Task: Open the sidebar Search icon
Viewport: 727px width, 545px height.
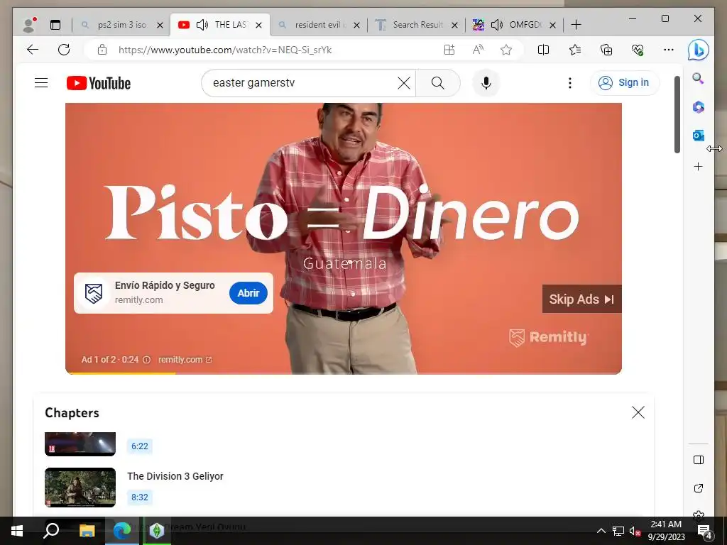Action: [x=699, y=78]
